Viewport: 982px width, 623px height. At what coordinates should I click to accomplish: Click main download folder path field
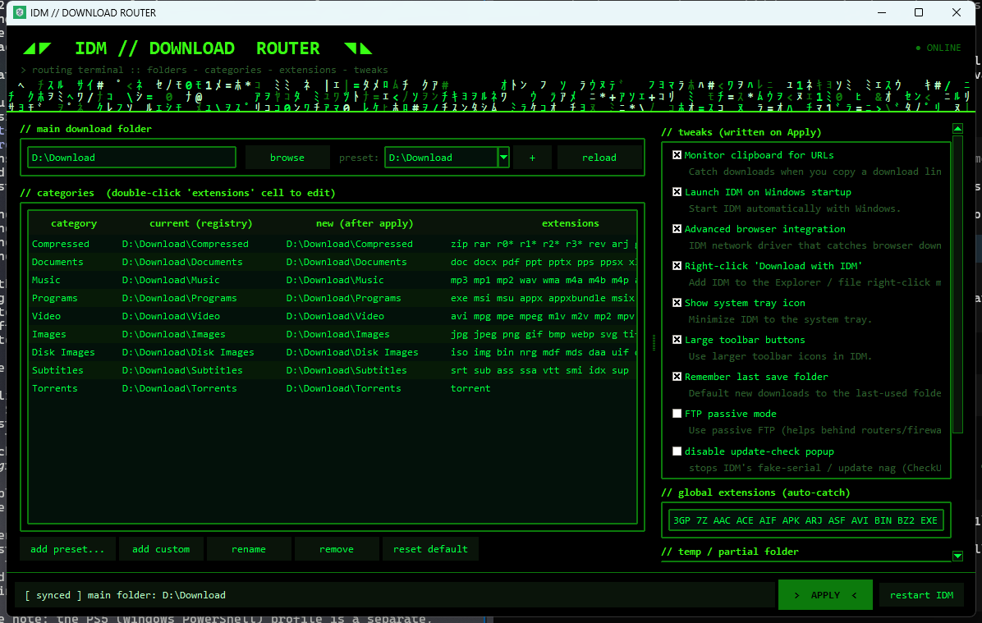131,157
